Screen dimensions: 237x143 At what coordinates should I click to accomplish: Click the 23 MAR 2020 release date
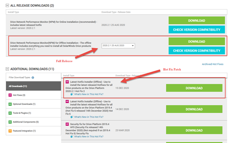coord(122,130)
